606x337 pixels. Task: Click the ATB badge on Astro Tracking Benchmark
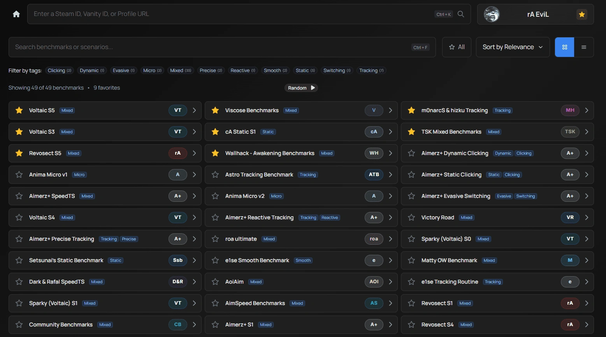(x=373, y=175)
